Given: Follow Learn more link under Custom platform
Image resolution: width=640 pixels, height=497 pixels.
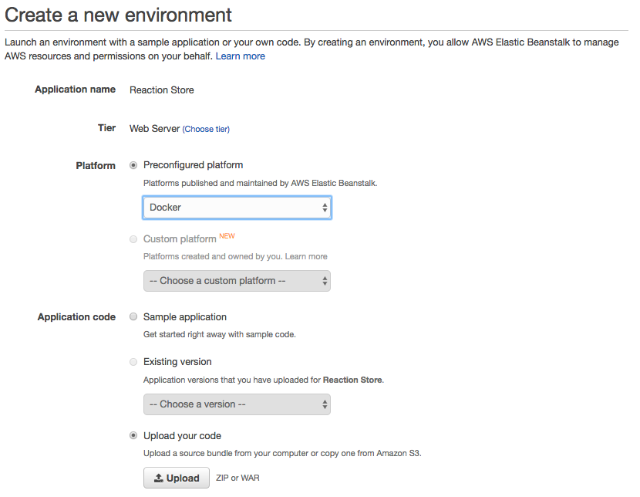Looking at the screenshot, I should 306,256.
